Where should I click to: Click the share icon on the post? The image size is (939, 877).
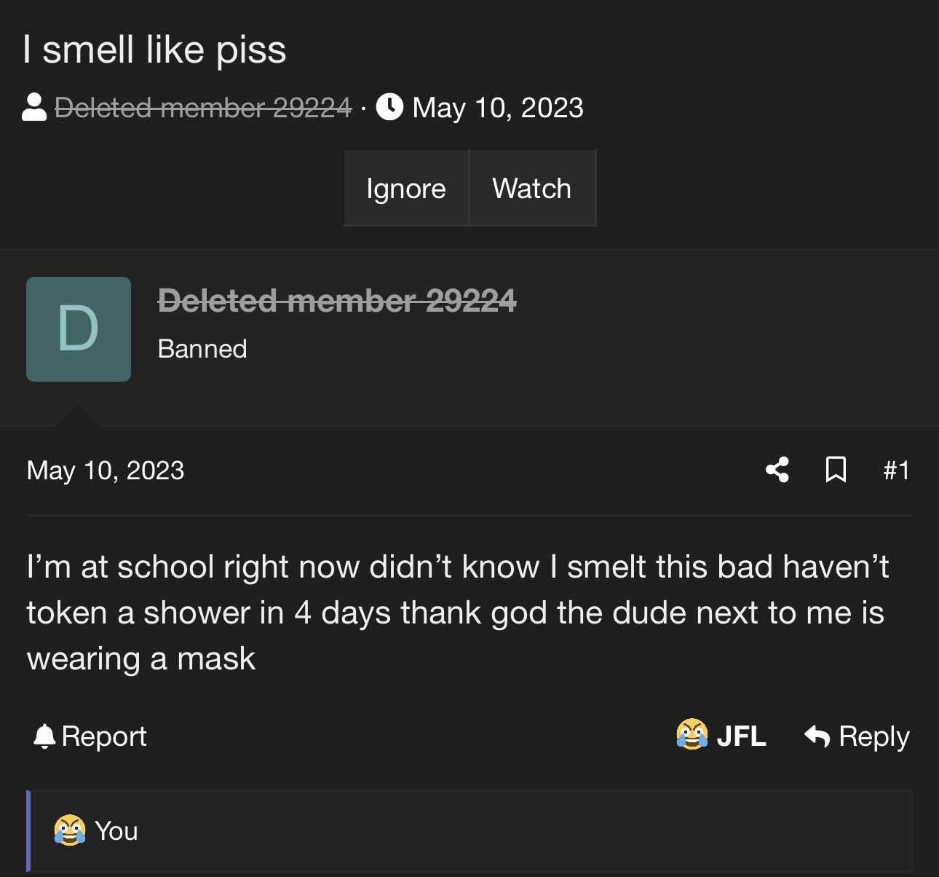coord(777,470)
